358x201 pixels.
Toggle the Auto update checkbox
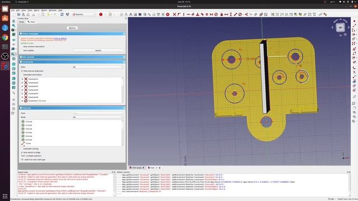point(22,50)
